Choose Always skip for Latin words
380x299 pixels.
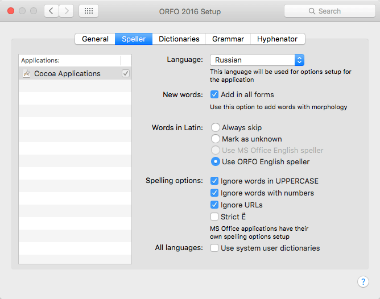point(215,127)
